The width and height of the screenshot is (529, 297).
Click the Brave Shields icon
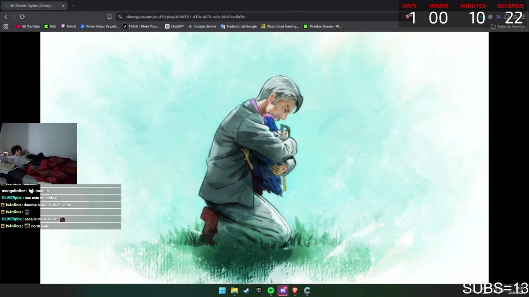pyautogui.click(x=407, y=16)
